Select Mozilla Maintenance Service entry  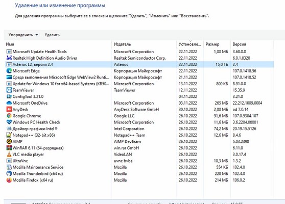tap(38, 167)
